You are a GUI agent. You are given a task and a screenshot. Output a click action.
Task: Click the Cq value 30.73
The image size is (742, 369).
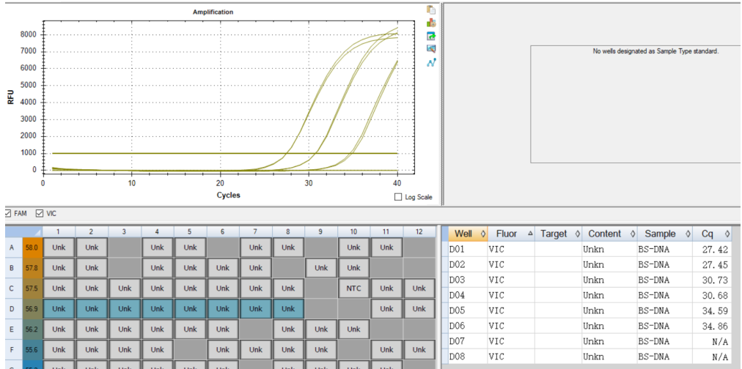click(716, 280)
